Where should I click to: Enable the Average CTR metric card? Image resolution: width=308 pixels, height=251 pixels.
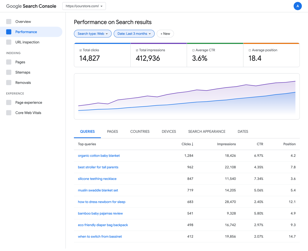[x=215, y=55]
